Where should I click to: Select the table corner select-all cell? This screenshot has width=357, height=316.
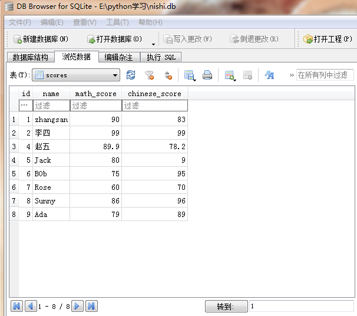[14, 99]
